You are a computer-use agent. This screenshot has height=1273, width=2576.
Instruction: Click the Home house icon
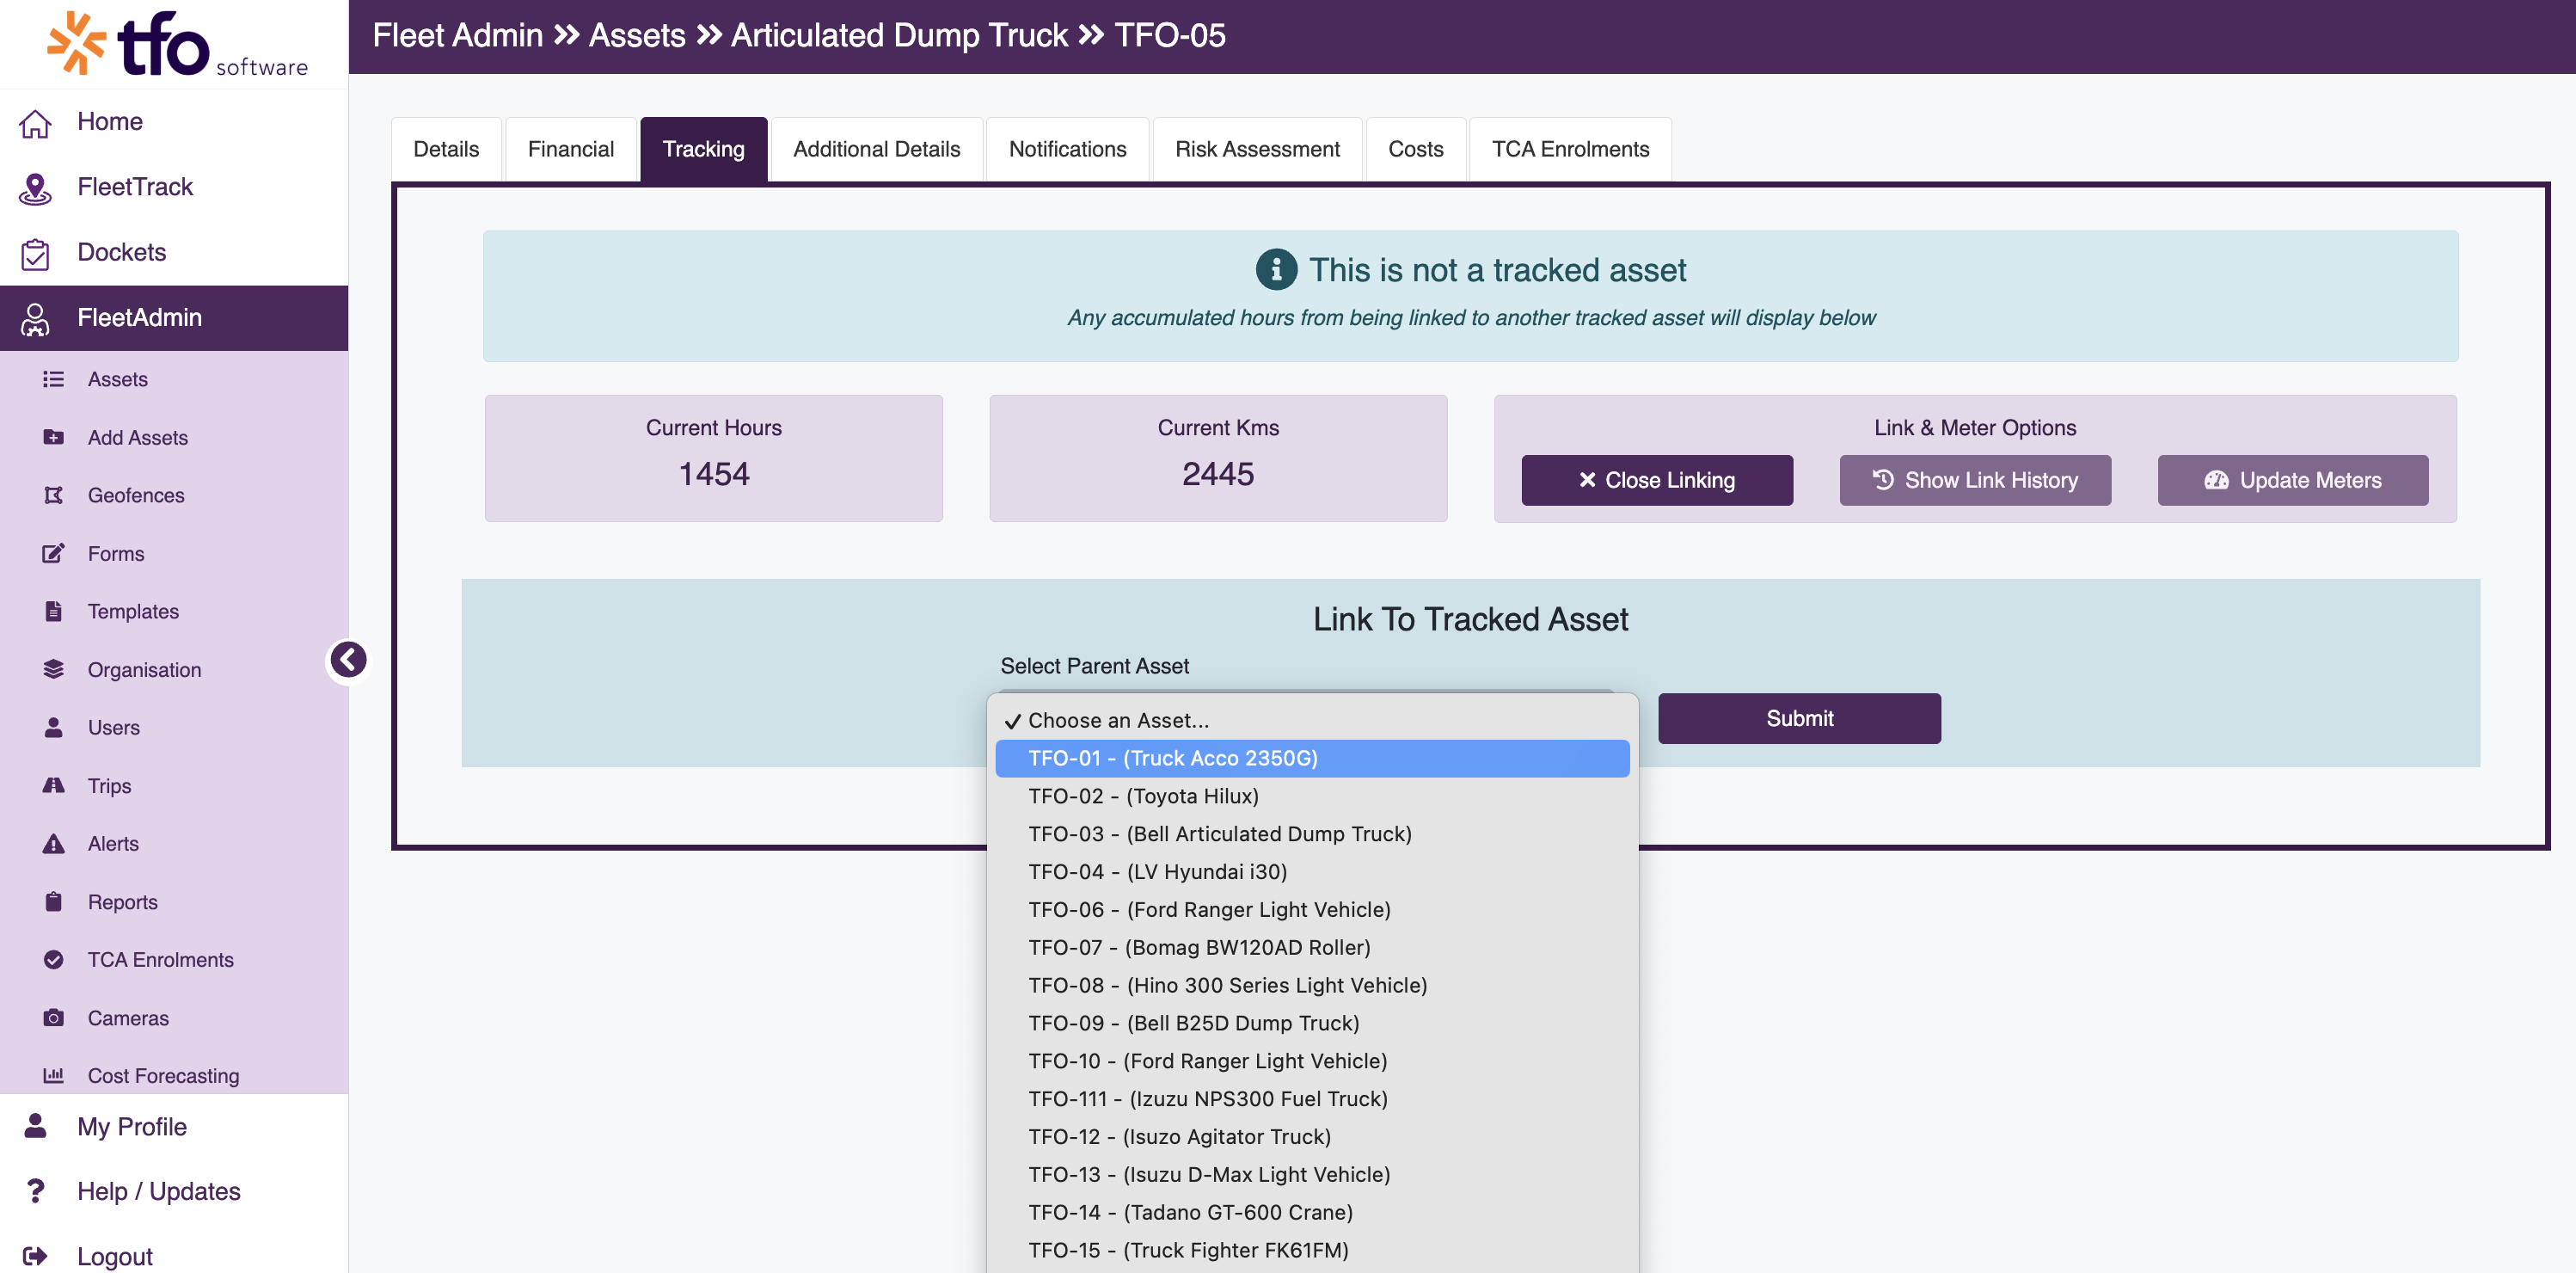(35, 122)
